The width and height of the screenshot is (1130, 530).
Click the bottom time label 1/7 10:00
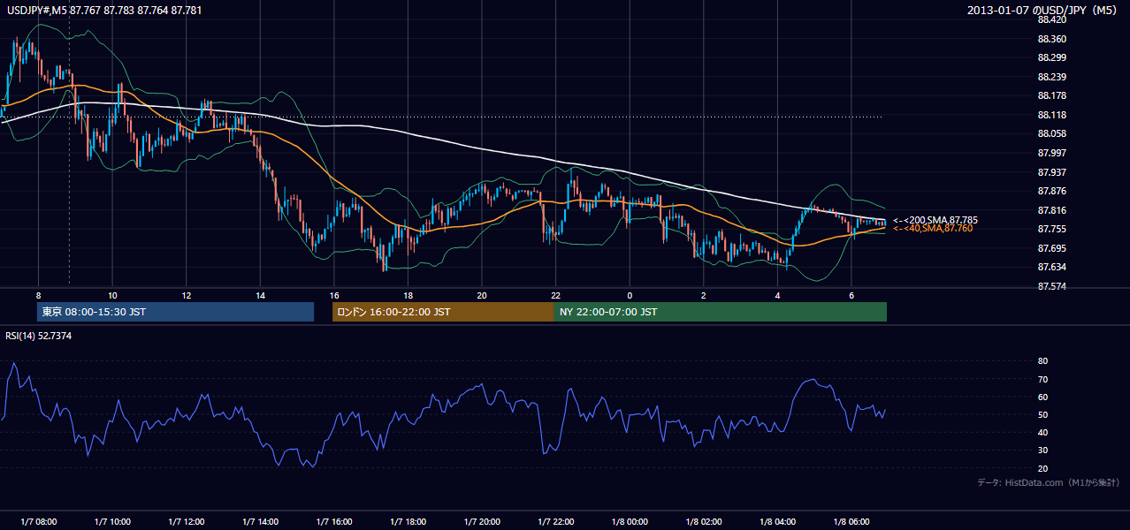[x=112, y=521]
